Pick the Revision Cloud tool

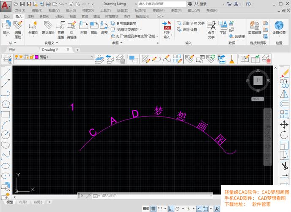tap(5, 145)
